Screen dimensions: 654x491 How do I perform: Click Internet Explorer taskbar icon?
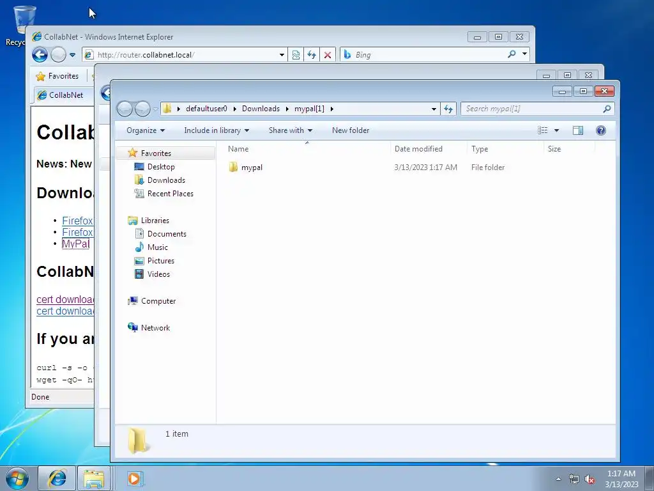[x=57, y=478]
